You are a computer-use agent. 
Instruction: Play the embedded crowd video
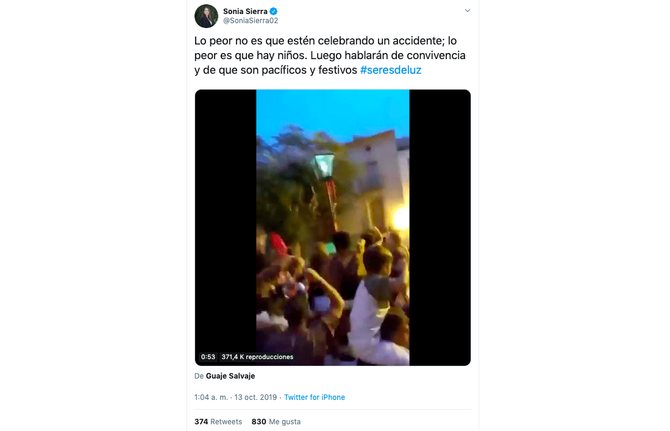tap(332, 227)
